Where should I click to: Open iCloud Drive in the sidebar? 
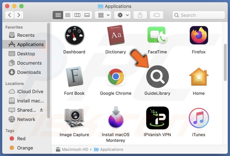click(24, 92)
